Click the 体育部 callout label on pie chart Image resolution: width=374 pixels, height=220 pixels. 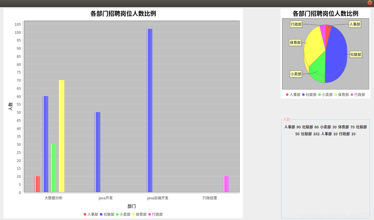point(295,43)
